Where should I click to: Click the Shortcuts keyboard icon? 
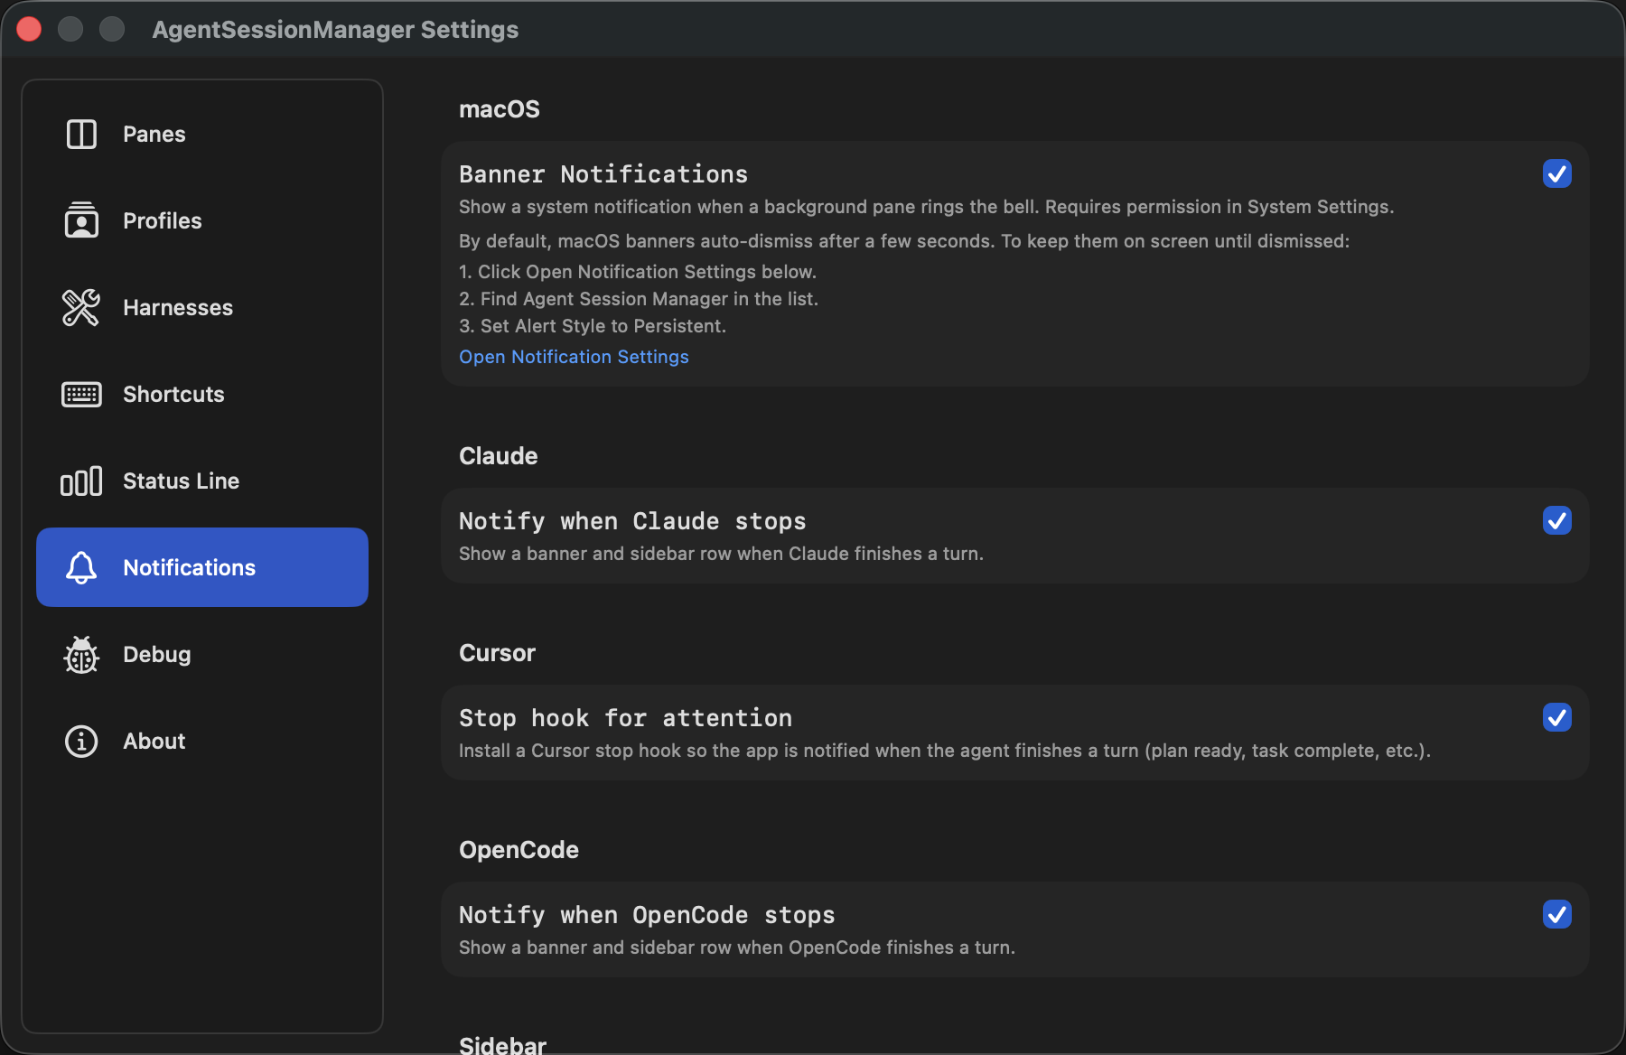81,394
